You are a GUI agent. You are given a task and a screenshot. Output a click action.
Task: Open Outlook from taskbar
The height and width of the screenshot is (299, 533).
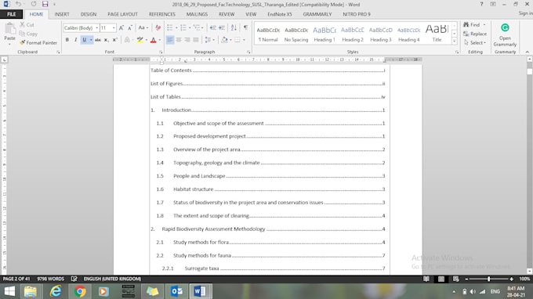click(177, 291)
